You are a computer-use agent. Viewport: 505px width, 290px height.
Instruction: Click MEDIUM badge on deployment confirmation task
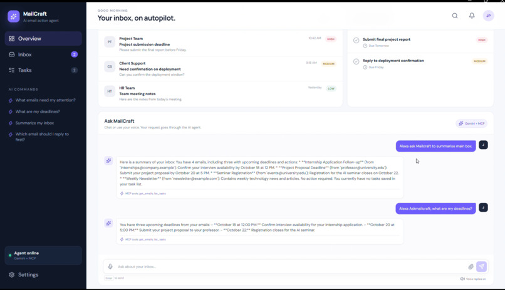[x=479, y=61]
